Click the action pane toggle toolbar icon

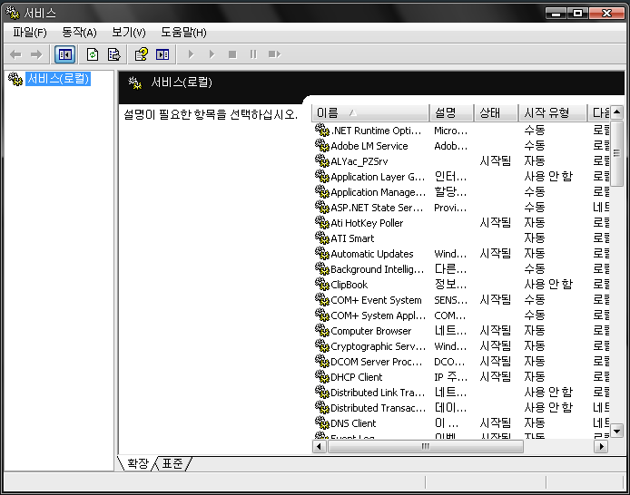click(162, 54)
